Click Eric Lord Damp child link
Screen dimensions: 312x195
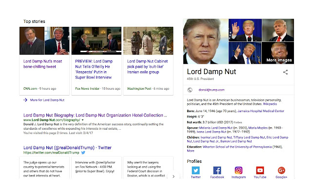[237, 139]
